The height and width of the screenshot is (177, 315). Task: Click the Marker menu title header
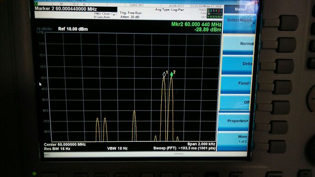pos(240,9)
